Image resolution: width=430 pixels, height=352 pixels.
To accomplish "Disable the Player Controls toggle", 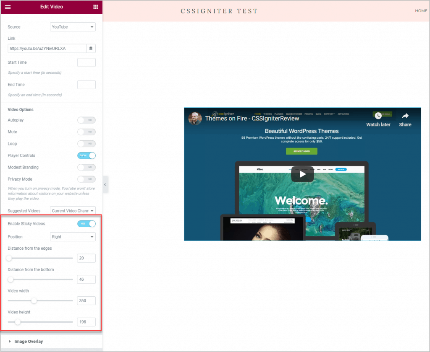I will (86, 155).
